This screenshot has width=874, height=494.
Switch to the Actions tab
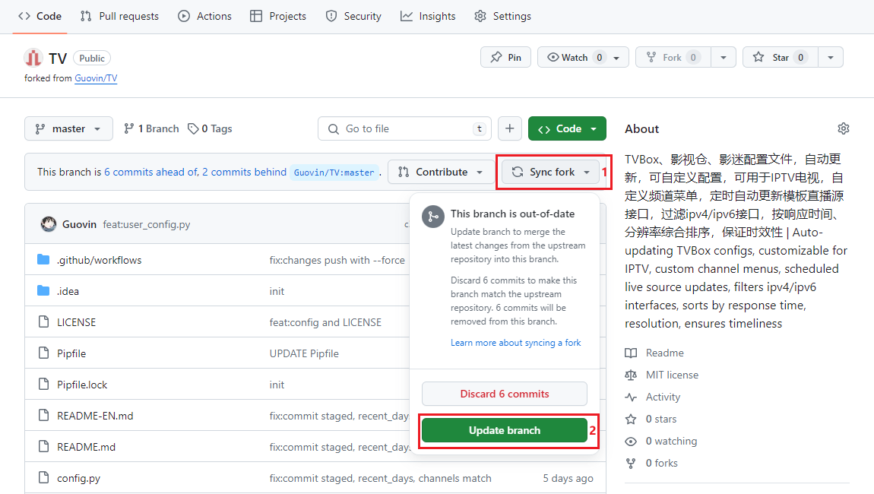[204, 16]
